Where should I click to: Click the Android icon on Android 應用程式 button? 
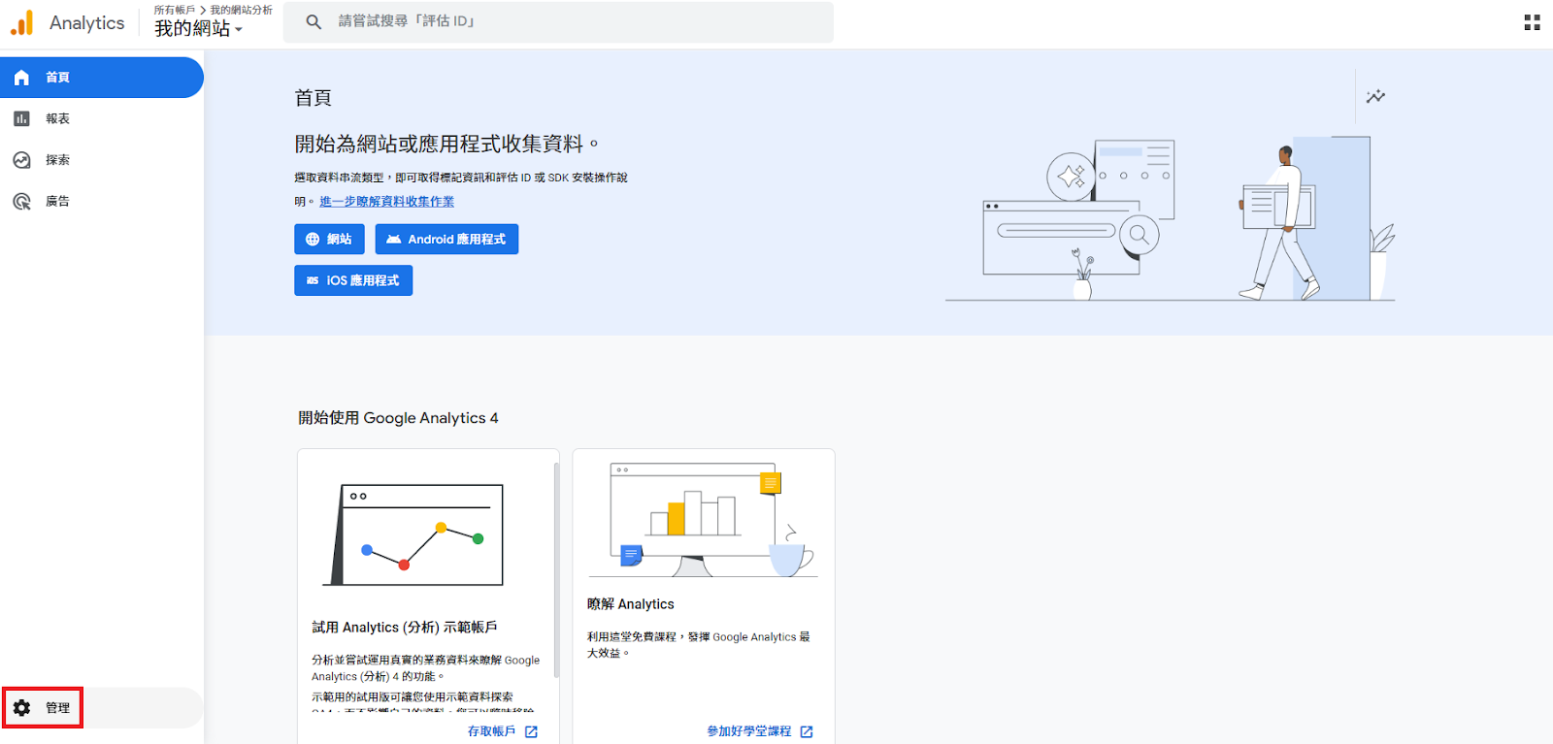click(x=393, y=240)
